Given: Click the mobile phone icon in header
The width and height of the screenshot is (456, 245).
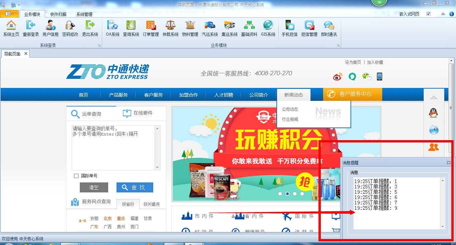Looking at the screenshot, I should [x=379, y=77].
